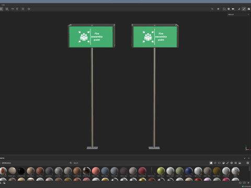The height and width of the screenshot is (188, 251).
Task: Select the red-brown clay material sphere
Action: [40, 171]
